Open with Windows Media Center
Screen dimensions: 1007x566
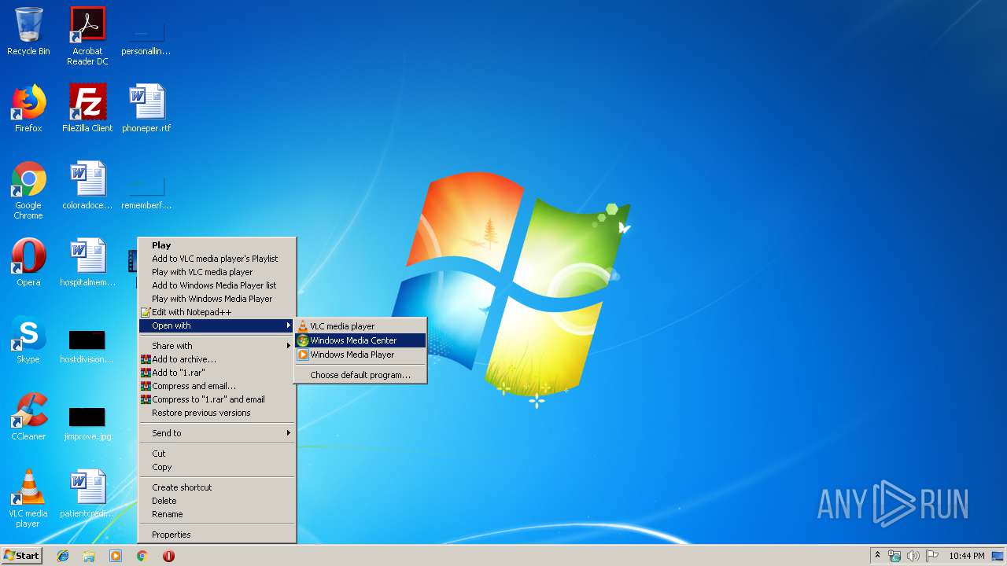[x=360, y=340]
